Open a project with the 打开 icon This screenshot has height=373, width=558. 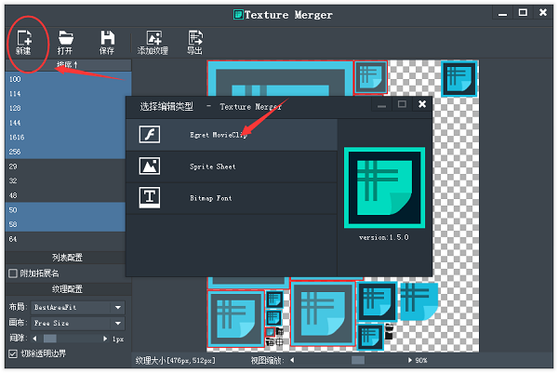click(65, 43)
